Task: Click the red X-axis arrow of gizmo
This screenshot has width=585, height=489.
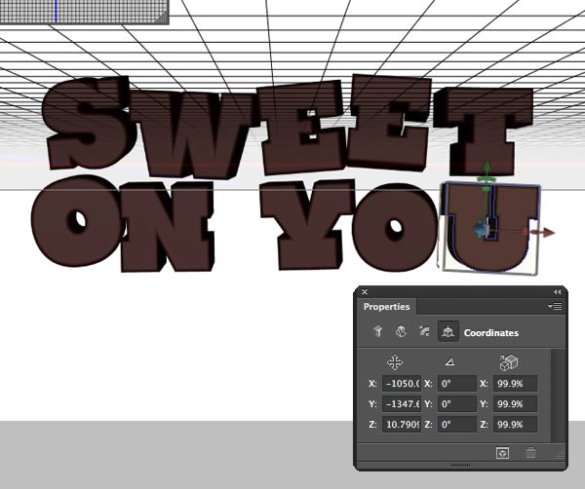Action: click(548, 233)
